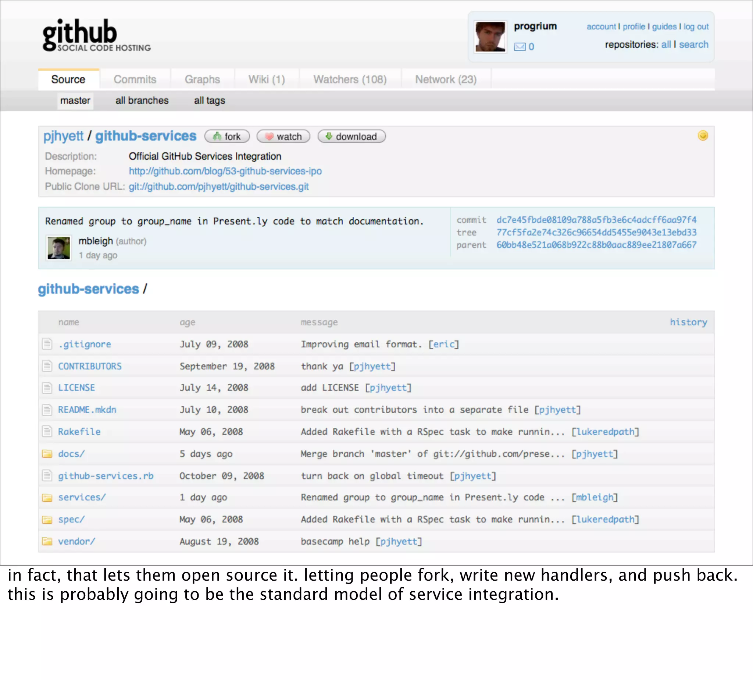
Task: Open the LICENSE file
Action: tap(76, 387)
